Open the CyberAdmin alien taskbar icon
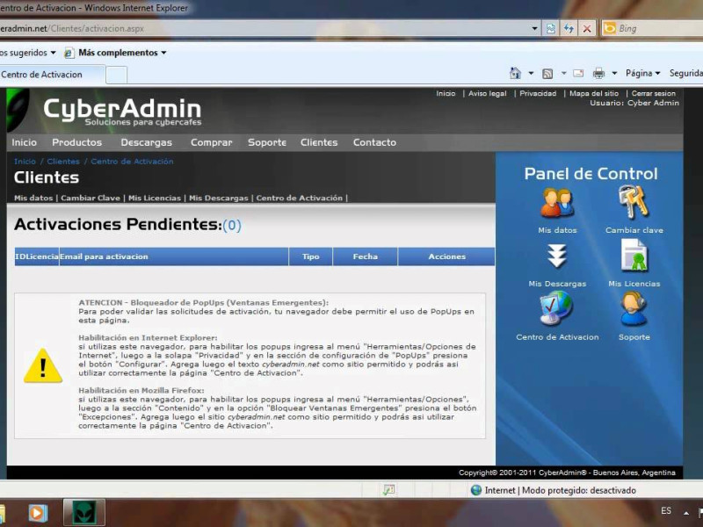The image size is (703, 527). (x=84, y=513)
